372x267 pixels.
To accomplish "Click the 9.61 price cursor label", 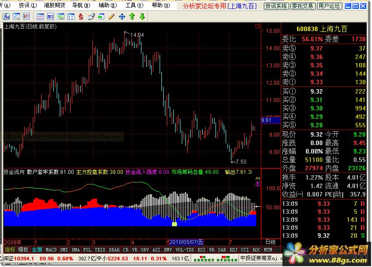I will pos(271,120).
